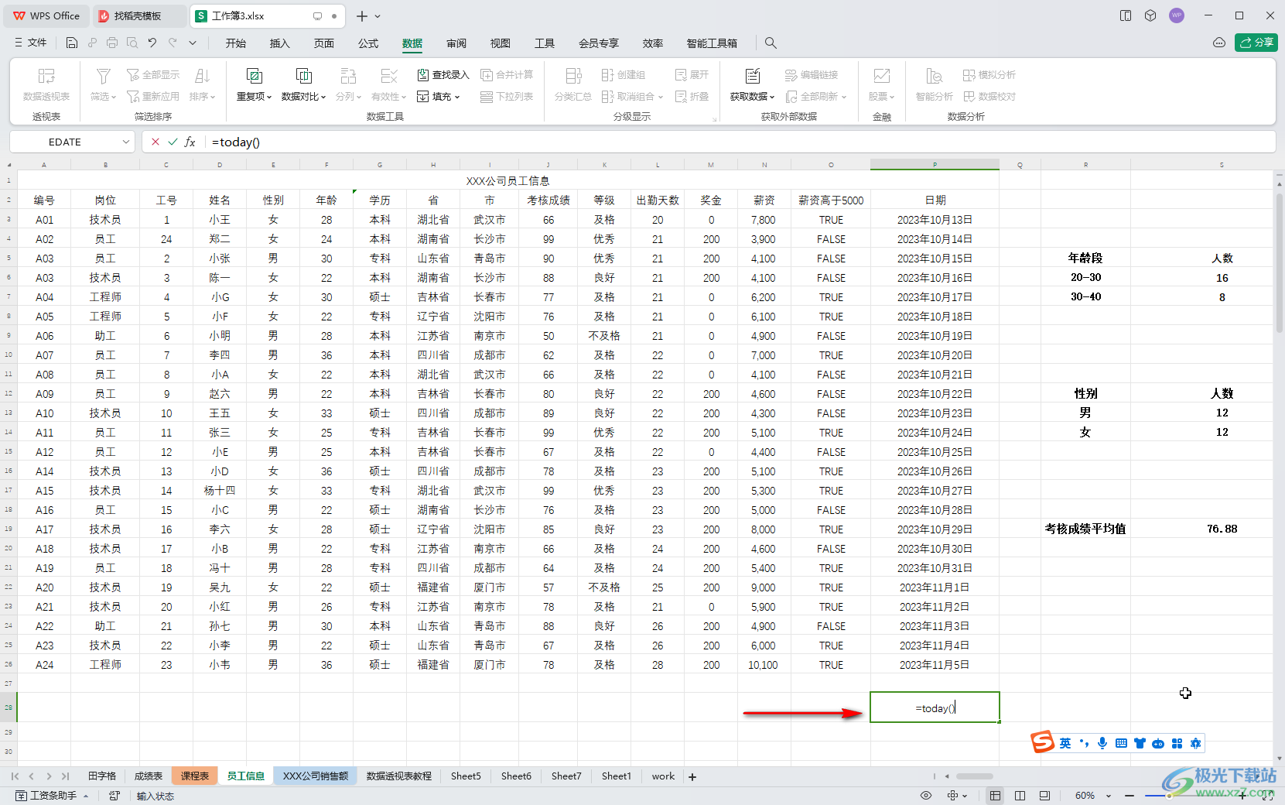
Task: Click the Print icon in quick toolbar
Action: [112, 43]
